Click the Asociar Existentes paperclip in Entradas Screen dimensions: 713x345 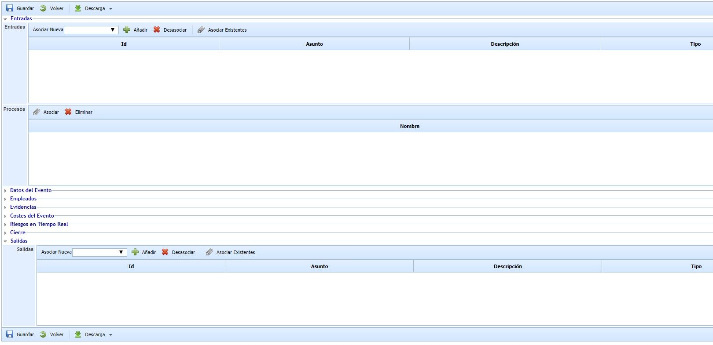(201, 30)
